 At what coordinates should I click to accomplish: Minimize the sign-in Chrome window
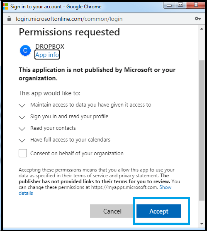pyautogui.click(x=169, y=5)
